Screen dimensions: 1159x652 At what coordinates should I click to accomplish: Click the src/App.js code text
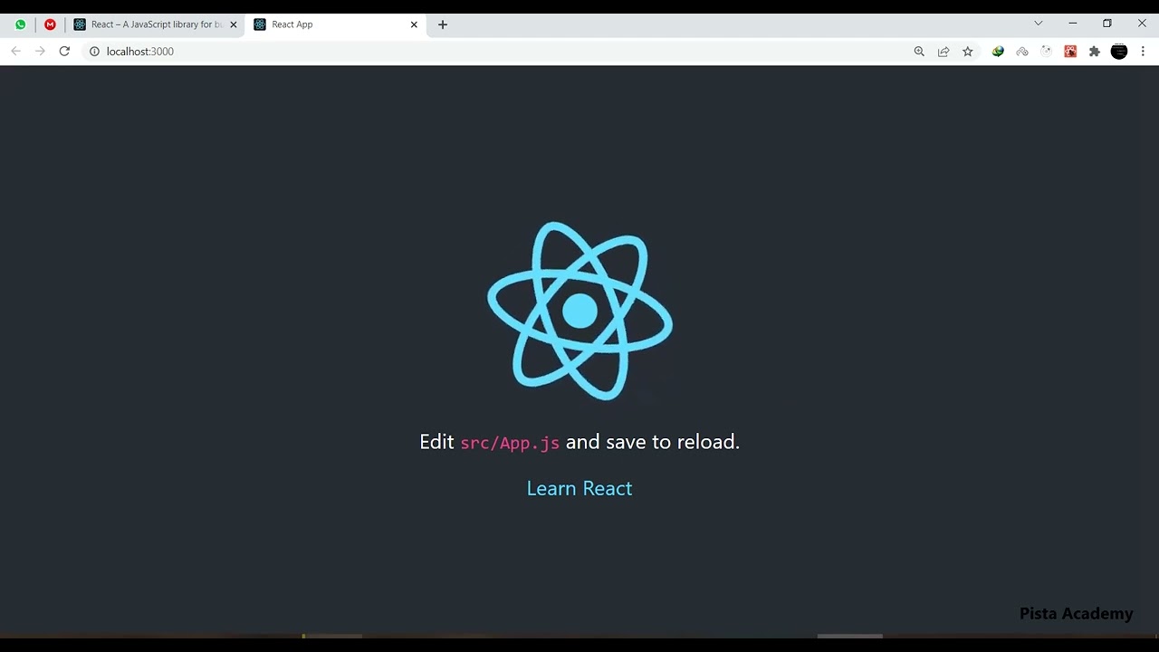coord(510,443)
